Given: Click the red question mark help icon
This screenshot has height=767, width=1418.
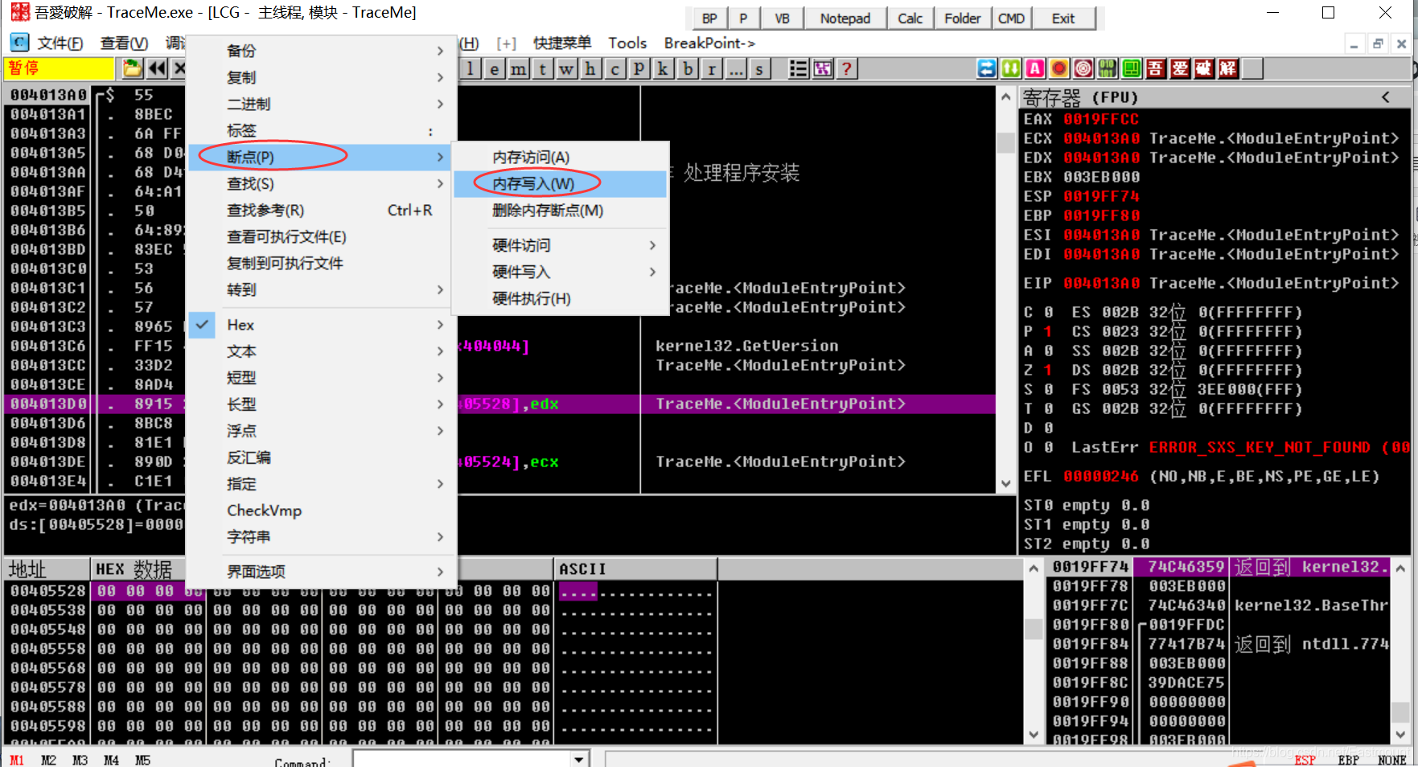Looking at the screenshot, I should [846, 69].
